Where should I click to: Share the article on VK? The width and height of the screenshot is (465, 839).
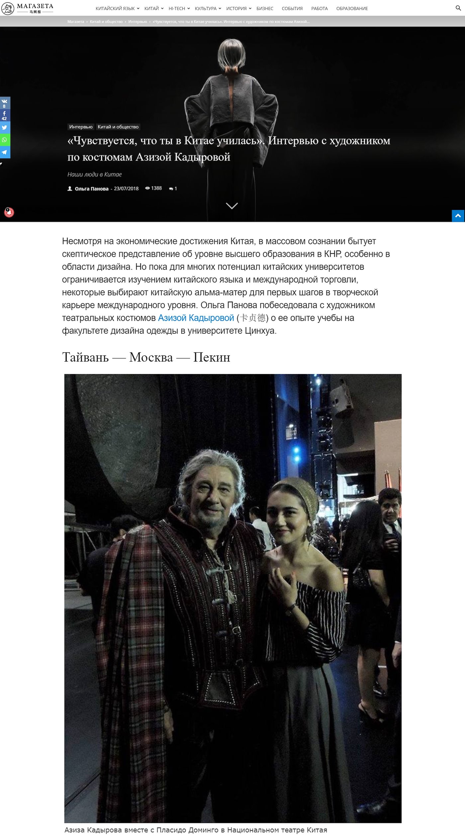point(5,103)
